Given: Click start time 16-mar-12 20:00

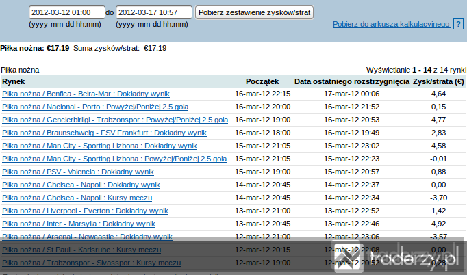Looking at the screenshot, I should (263, 107).
